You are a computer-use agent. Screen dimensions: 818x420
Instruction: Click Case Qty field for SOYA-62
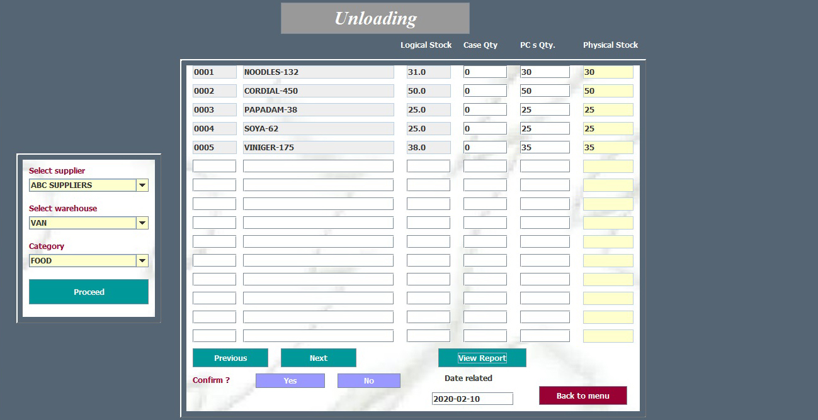(x=485, y=129)
